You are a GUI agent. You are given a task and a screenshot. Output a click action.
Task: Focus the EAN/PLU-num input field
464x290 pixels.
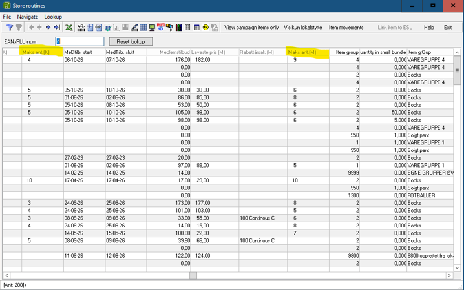(80, 42)
